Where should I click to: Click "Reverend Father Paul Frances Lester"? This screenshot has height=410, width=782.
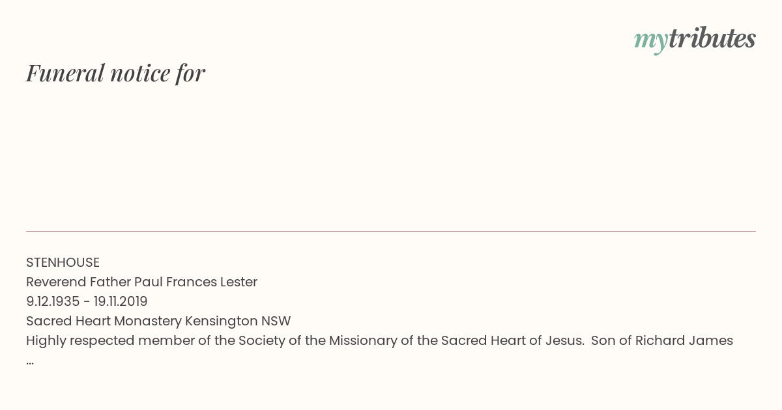(141, 282)
